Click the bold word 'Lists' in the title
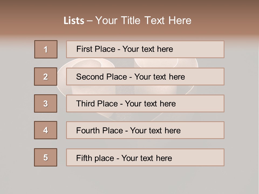This screenshot has width=259, height=194. [x=74, y=21]
